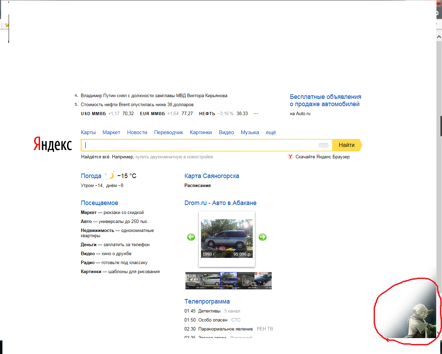Click the green right arrow in car carousel

(x=262, y=237)
